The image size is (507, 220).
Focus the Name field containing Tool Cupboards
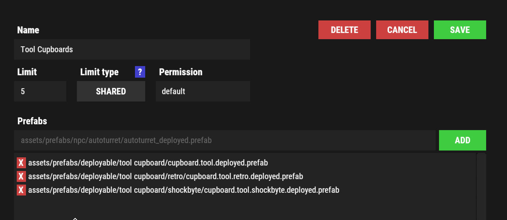tap(132, 49)
